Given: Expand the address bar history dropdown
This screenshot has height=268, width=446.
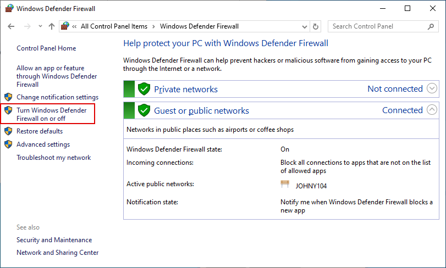Looking at the screenshot, I should pyautogui.click(x=304, y=27).
